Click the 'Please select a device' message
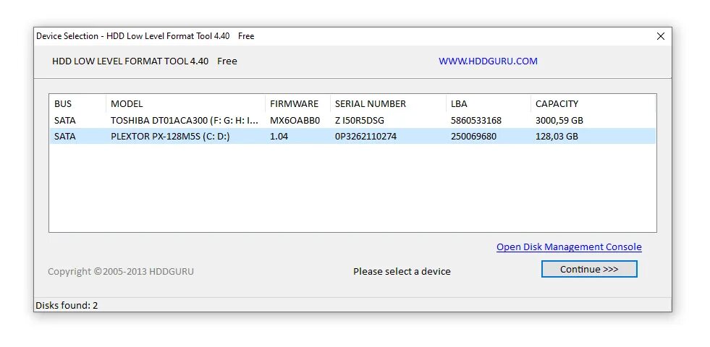710x347 pixels. click(402, 271)
